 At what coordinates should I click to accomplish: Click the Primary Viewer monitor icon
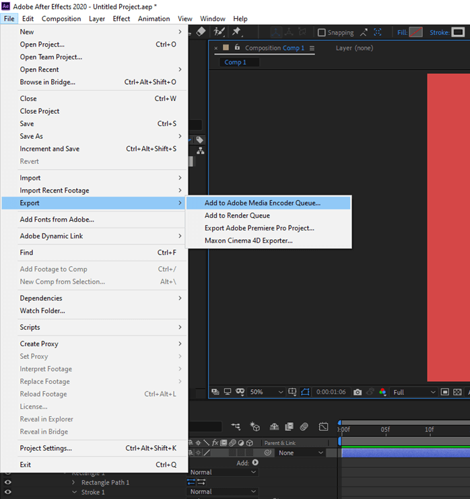228,392
